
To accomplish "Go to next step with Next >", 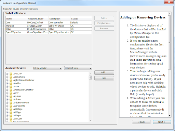I will pyautogui.click(x=162, y=122).
